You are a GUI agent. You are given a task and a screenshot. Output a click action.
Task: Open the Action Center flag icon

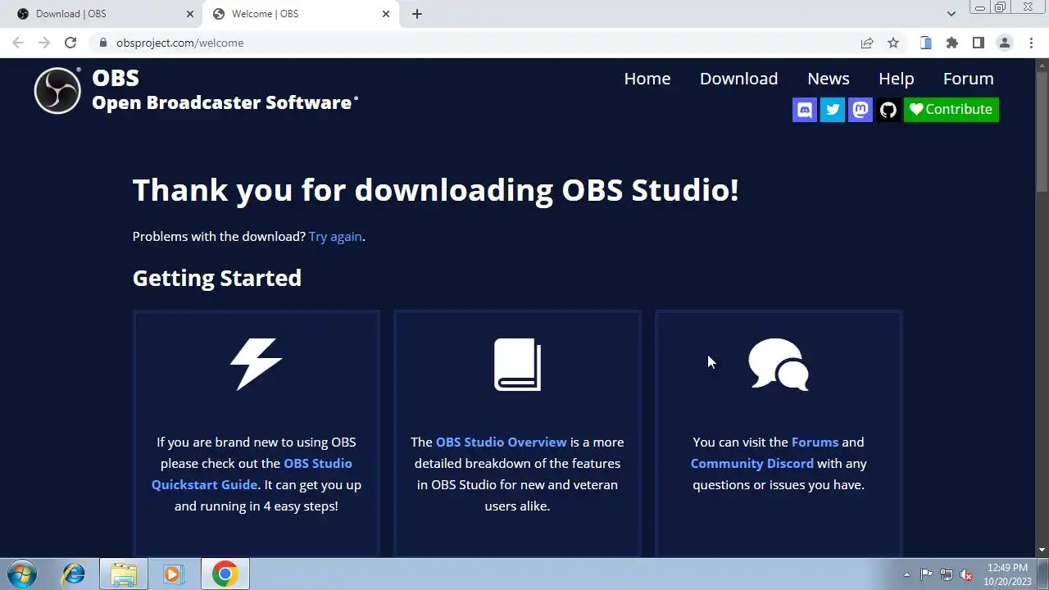pyautogui.click(x=926, y=575)
